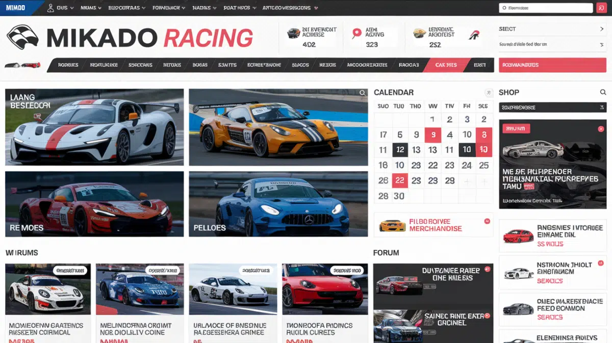Open the PELLOES blue Mercedes image

pos(278,204)
